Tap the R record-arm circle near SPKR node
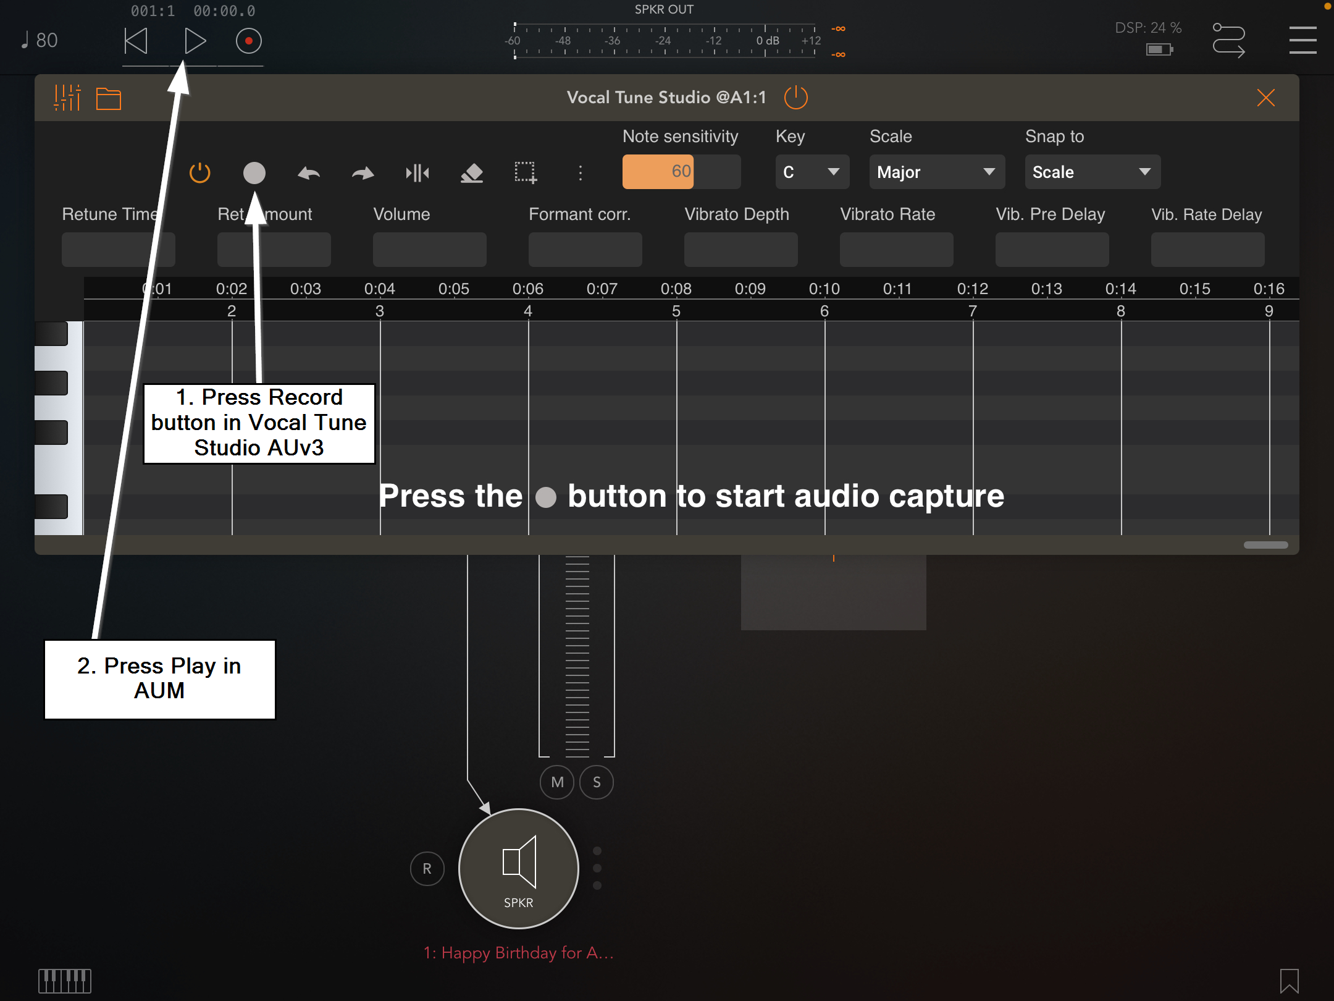Viewport: 1334px width, 1001px height. (x=427, y=869)
